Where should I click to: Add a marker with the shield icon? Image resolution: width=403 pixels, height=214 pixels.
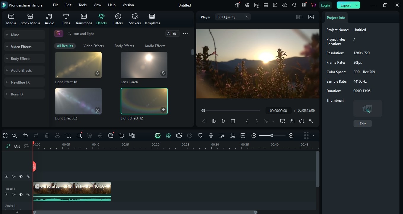pyautogui.click(x=200, y=135)
